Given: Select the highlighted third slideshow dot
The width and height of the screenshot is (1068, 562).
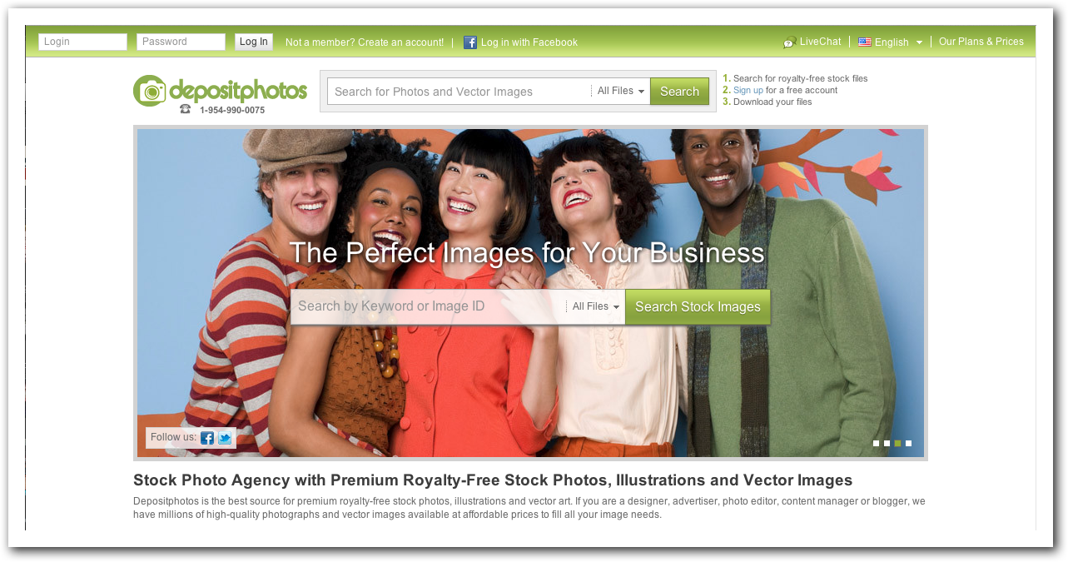Looking at the screenshot, I should pos(898,444).
